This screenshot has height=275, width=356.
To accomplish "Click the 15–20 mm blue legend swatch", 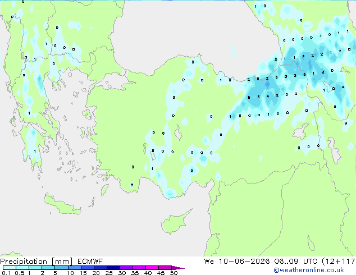I will 87,268.
